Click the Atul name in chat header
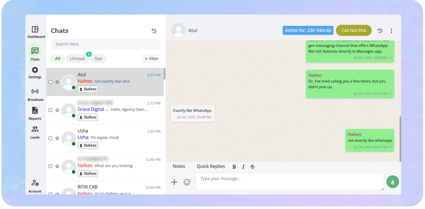425x209 pixels. pos(193,31)
